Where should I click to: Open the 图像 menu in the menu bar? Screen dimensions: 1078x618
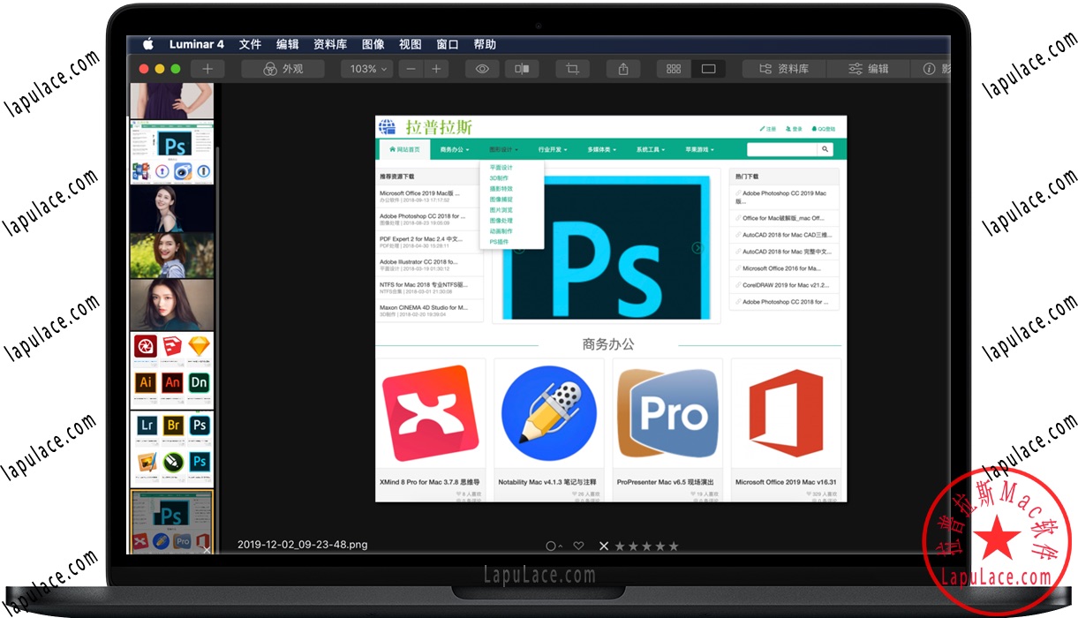tap(372, 43)
